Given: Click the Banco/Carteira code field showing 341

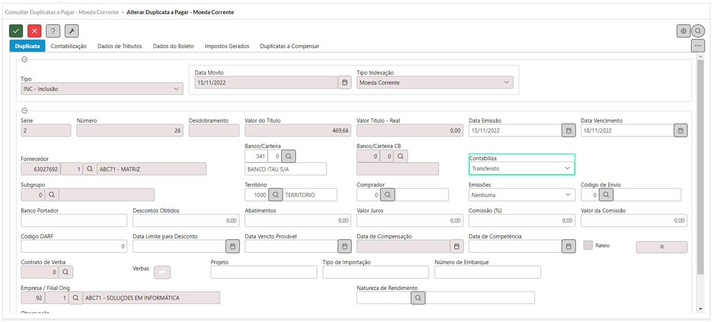Looking at the screenshot, I should (256, 157).
